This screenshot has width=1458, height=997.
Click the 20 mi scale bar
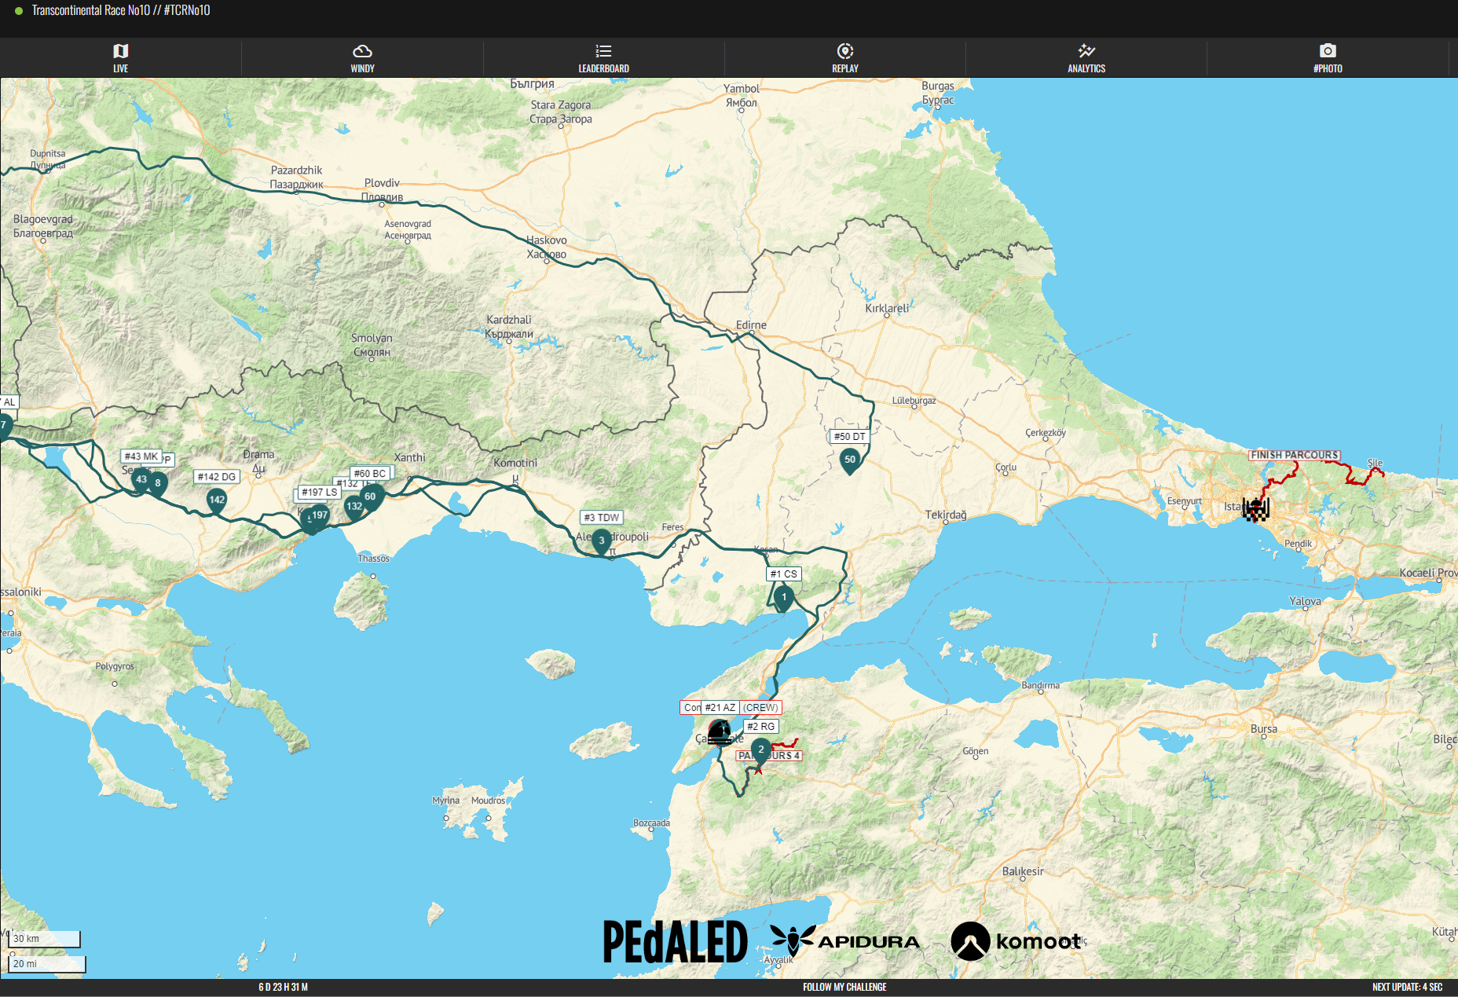(x=47, y=964)
